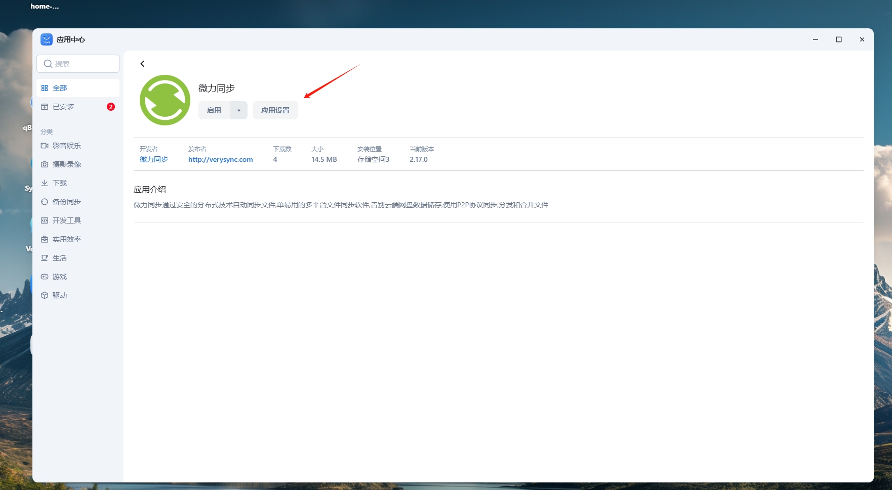This screenshot has width=892, height=490.
Task: Open the developer link 微力同步
Action: (154, 159)
